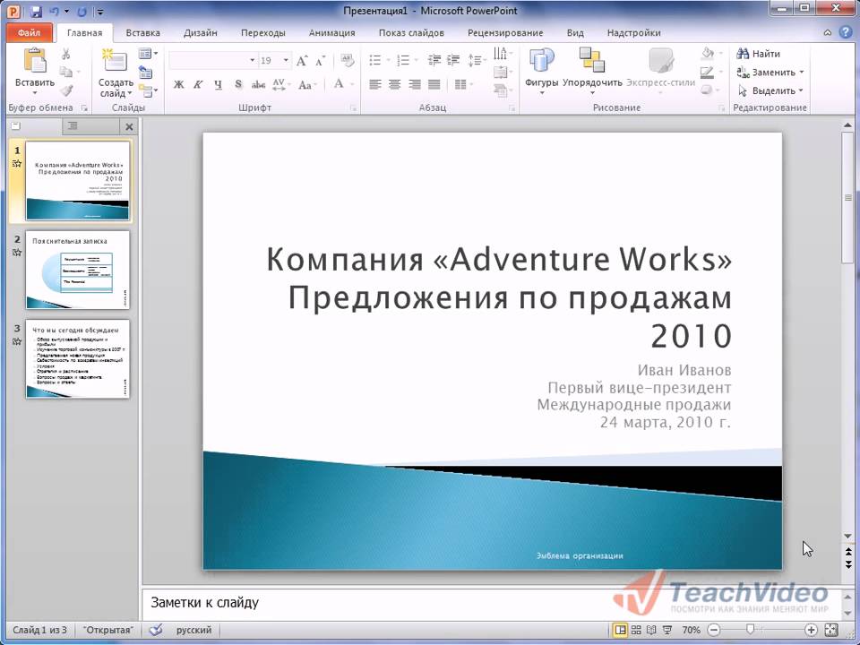The image size is (860, 645).
Task: Click the reset slide icon
Action: point(145,72)
